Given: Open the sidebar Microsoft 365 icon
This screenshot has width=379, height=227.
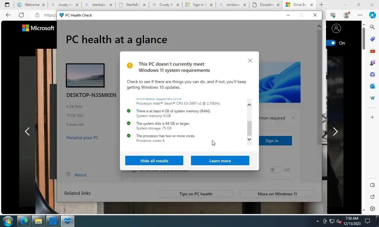Looking at the screenshot, I should click(372, 74).
